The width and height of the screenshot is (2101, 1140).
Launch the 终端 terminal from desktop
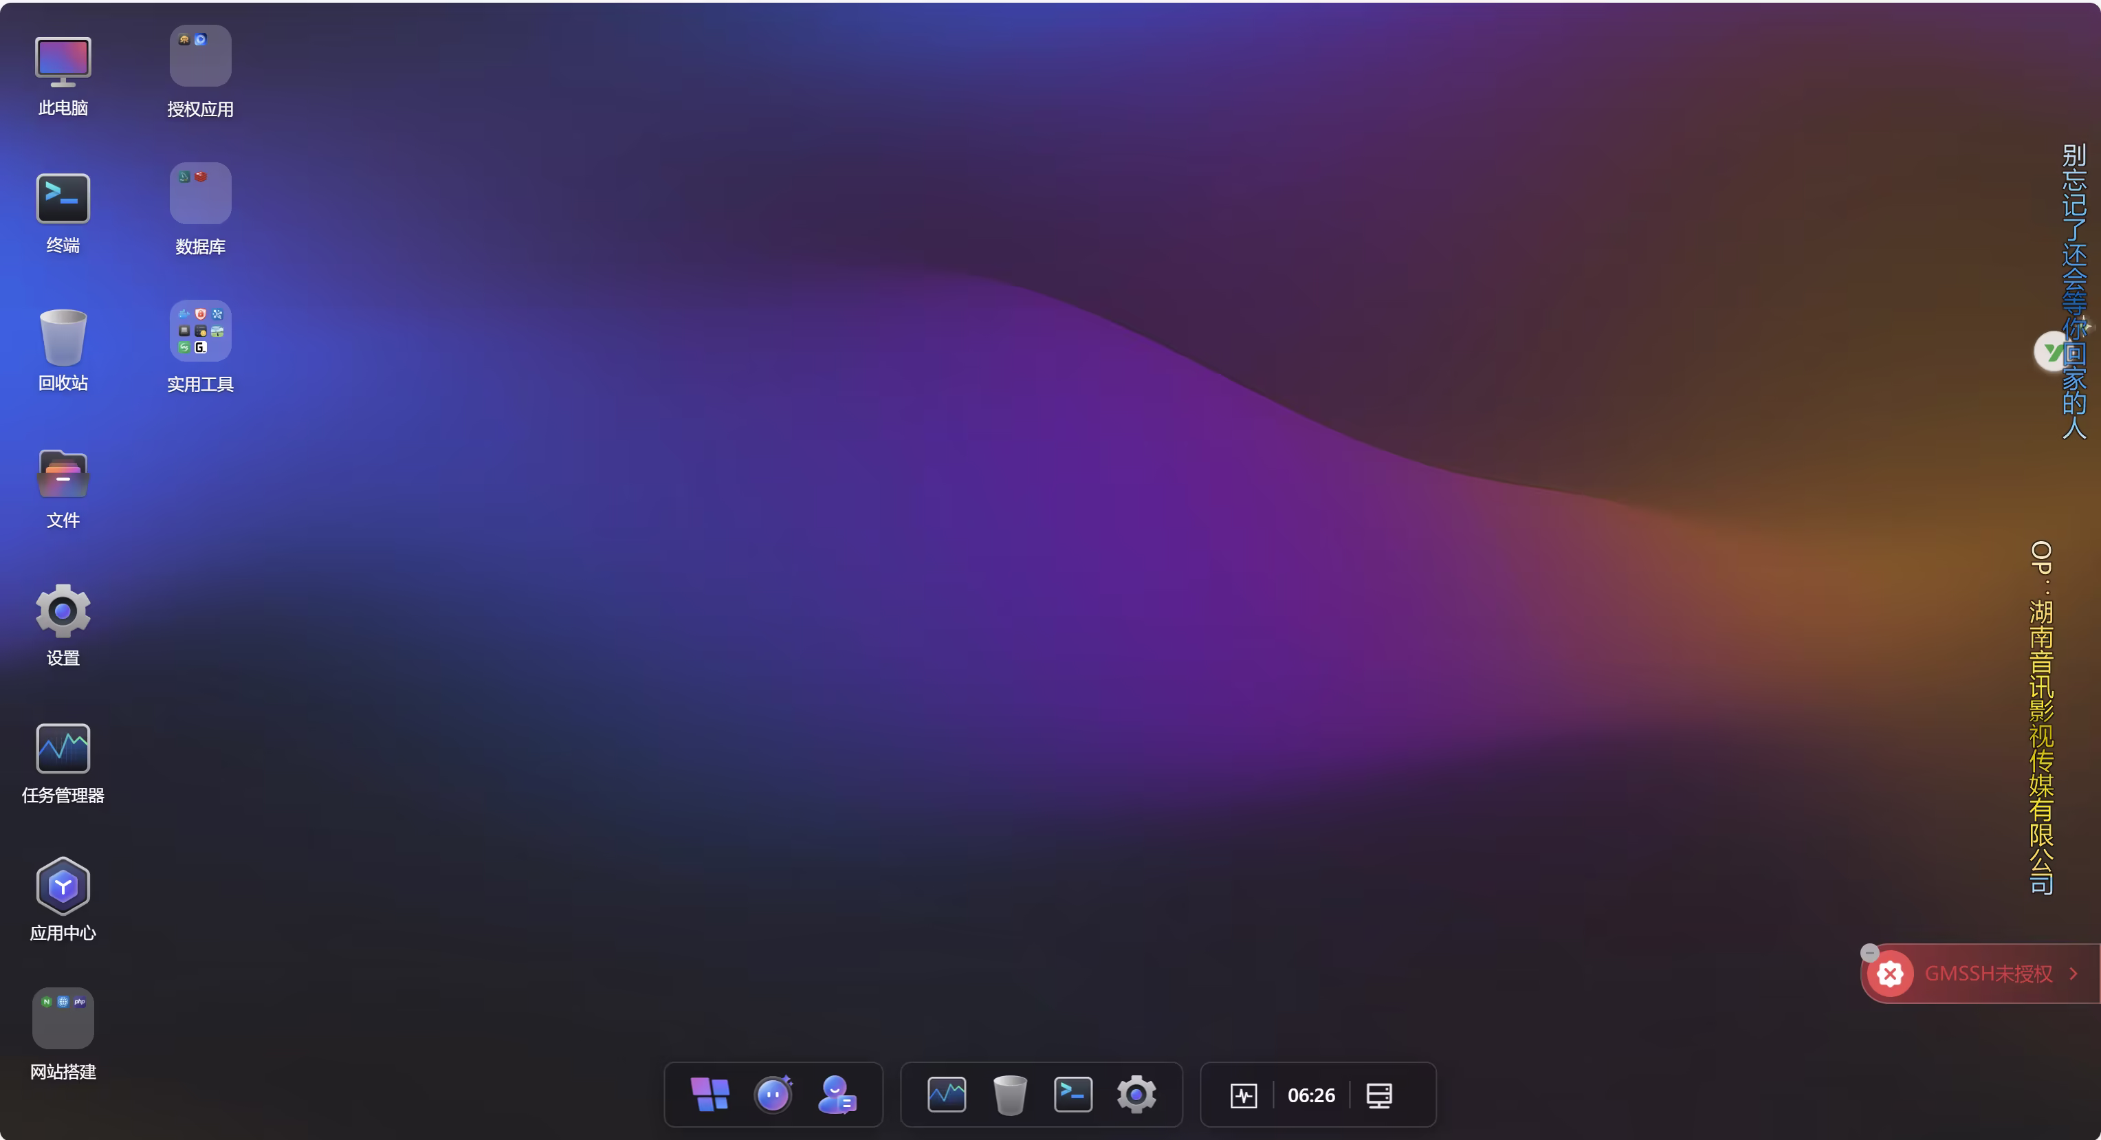pyautogui.click(x=63, y=198)
